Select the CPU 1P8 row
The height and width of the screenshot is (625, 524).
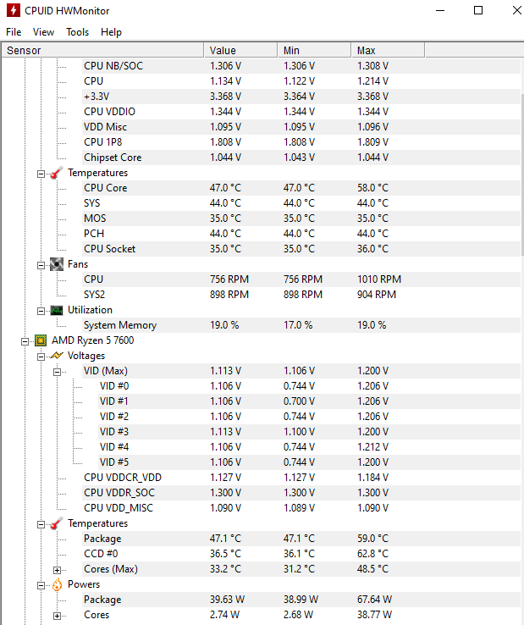click(301, 142)
